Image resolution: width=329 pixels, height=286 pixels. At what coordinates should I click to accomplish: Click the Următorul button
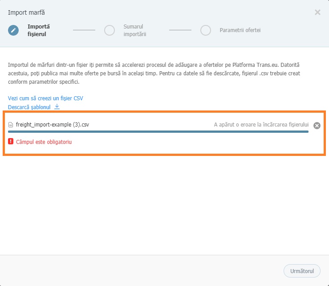click(302, 271)
